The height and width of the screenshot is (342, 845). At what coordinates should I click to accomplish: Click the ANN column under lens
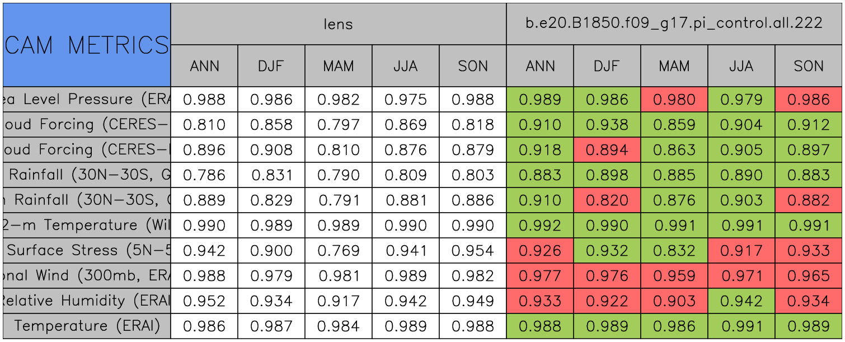pyautogui.click(x=204, y=66)
